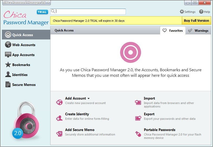
Task: Close the Chica Password Manager window
Action: pos(205,3)
